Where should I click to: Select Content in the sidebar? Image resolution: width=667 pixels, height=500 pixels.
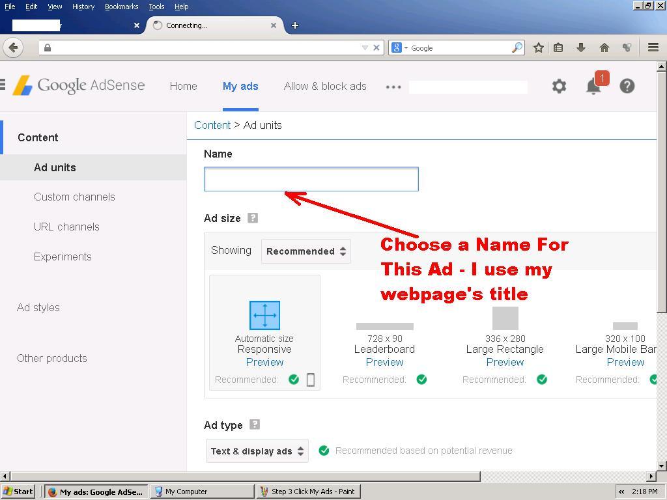click(x=38, y=137)
